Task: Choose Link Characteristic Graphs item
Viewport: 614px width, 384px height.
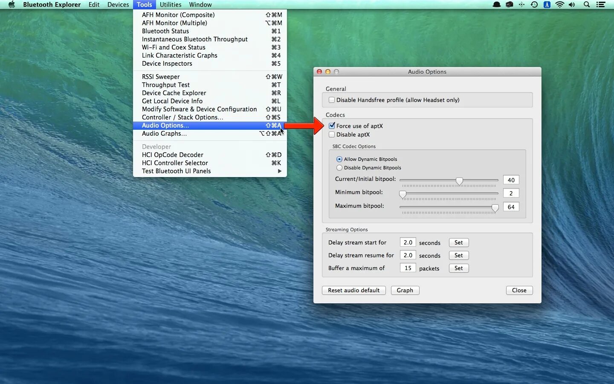Action: [x=210, y=55]
